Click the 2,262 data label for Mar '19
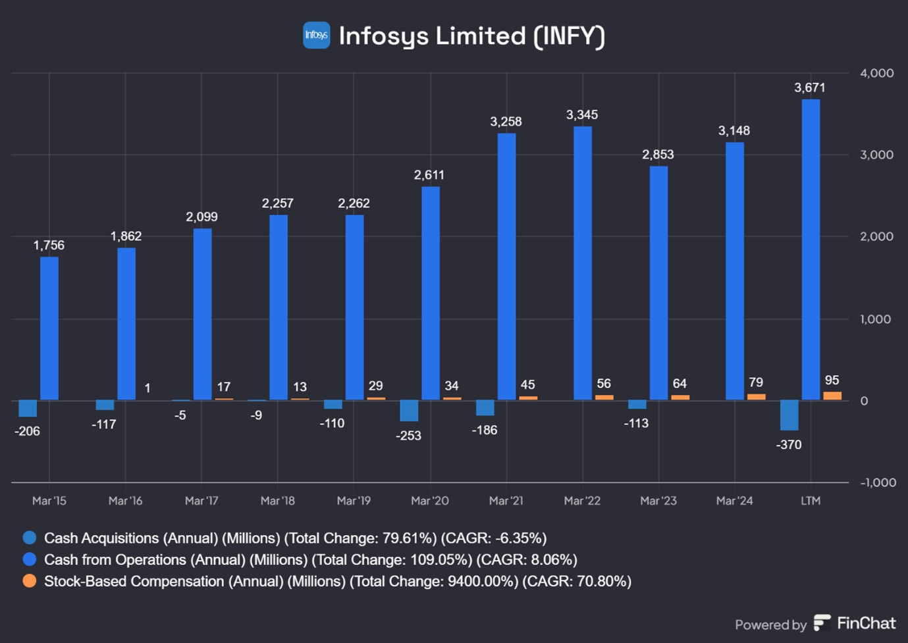 pos(354,203)
